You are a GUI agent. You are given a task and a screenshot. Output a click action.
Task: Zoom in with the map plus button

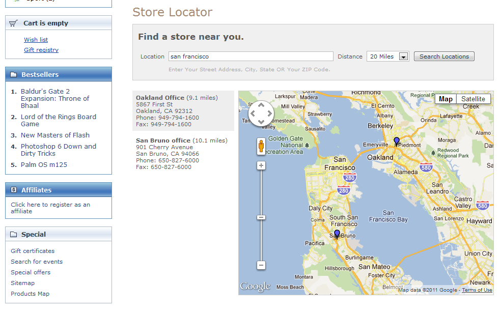point(261,165)
